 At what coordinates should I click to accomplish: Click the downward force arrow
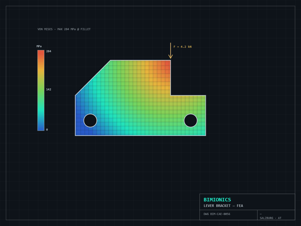pos(171,50)
